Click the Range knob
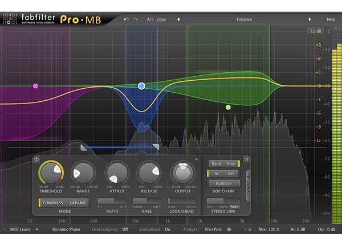This screenshot has height=239, width=342. 83,173
